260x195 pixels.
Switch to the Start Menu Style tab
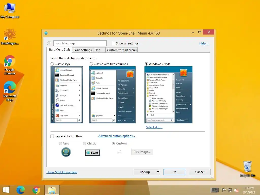point(59,50)
